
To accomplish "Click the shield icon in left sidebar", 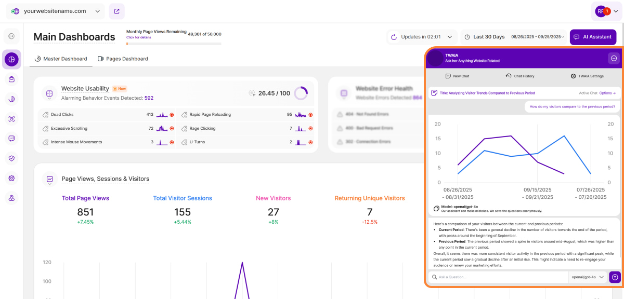I will [11, 158].
